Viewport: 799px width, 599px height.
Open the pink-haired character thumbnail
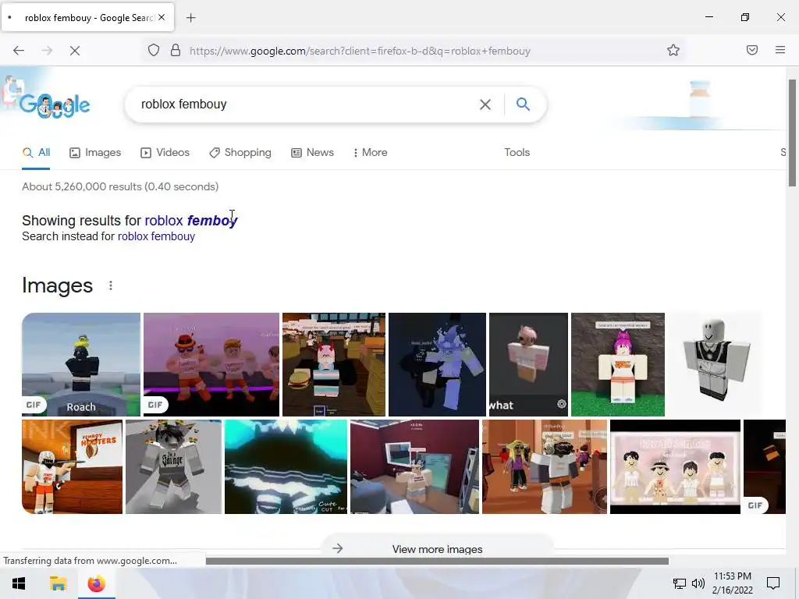(618, 364)
